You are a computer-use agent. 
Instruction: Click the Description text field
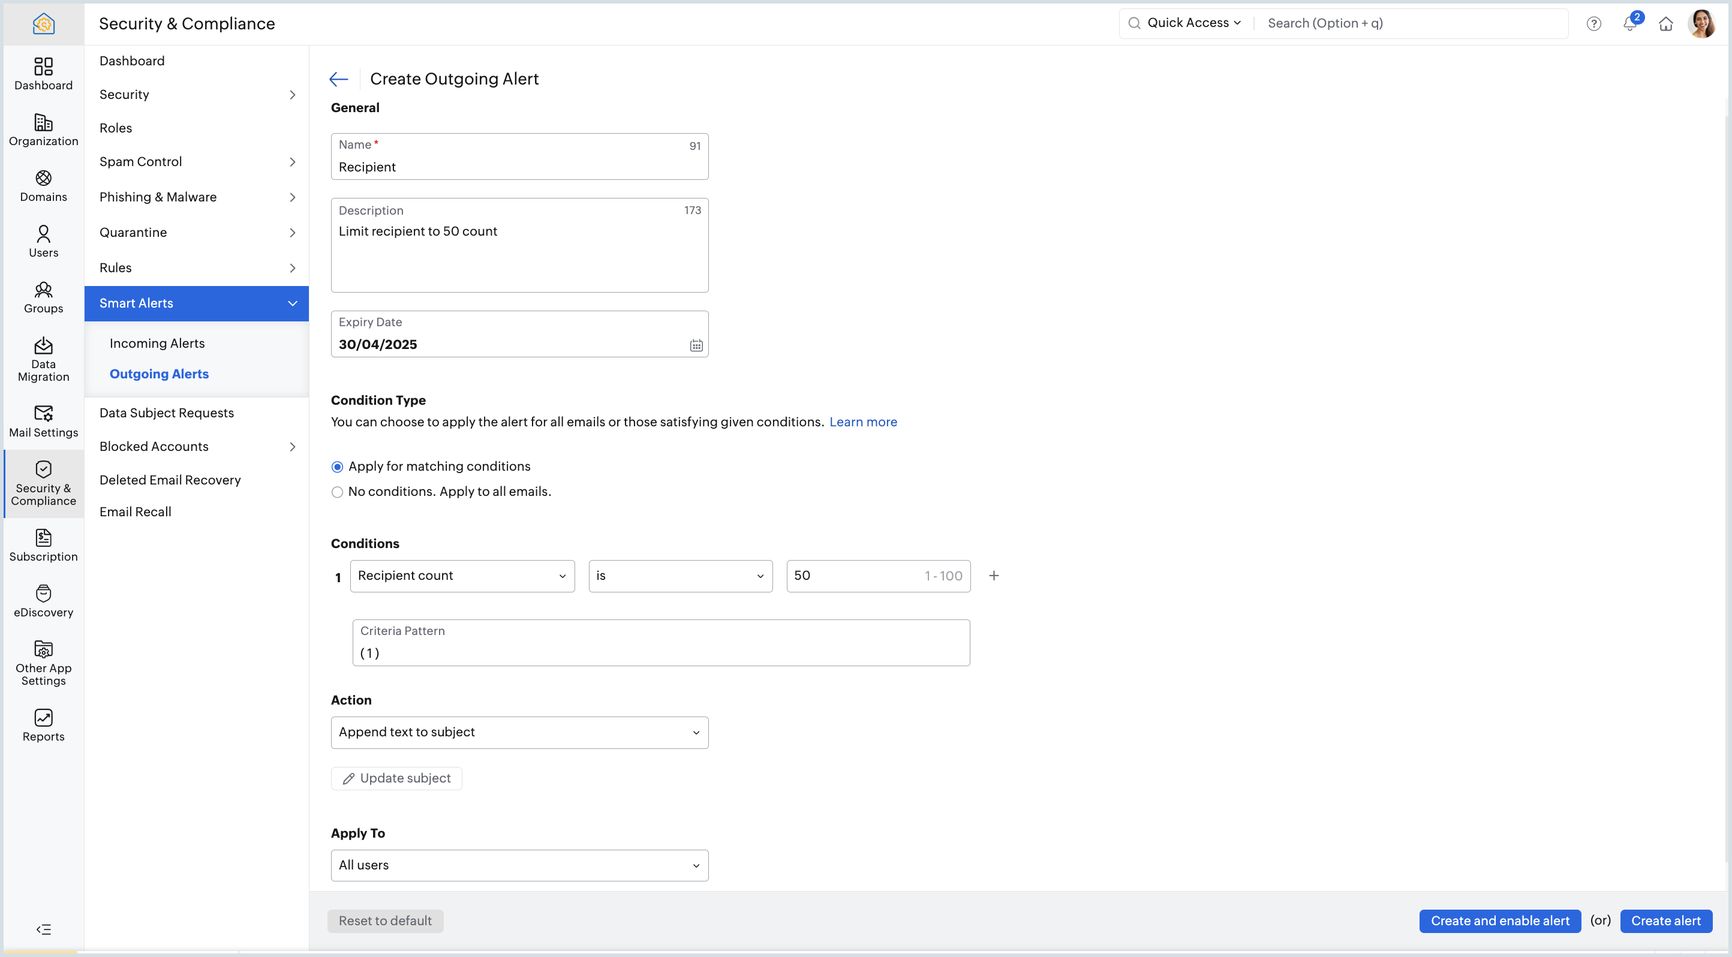coord(519,255)
